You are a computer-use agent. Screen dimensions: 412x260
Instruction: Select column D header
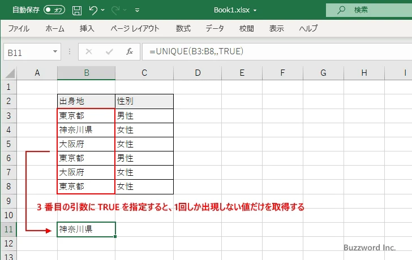coord(198,73)
